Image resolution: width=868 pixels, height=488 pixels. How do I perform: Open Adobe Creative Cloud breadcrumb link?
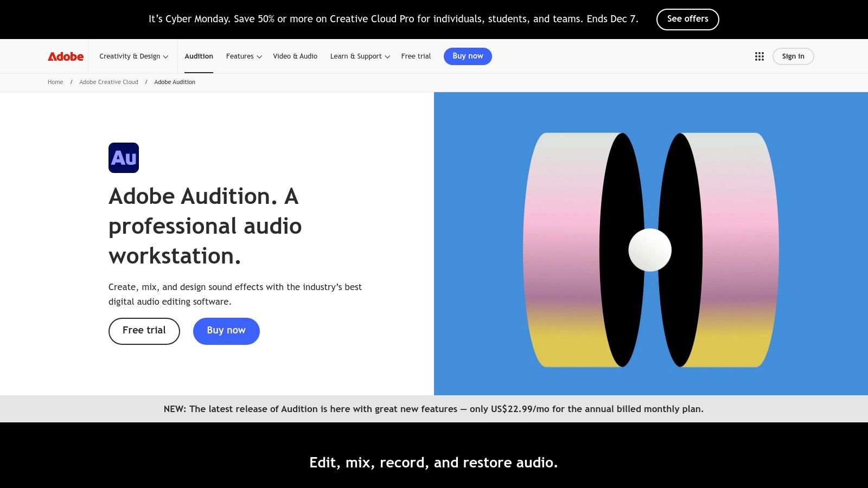pos(108,82)
